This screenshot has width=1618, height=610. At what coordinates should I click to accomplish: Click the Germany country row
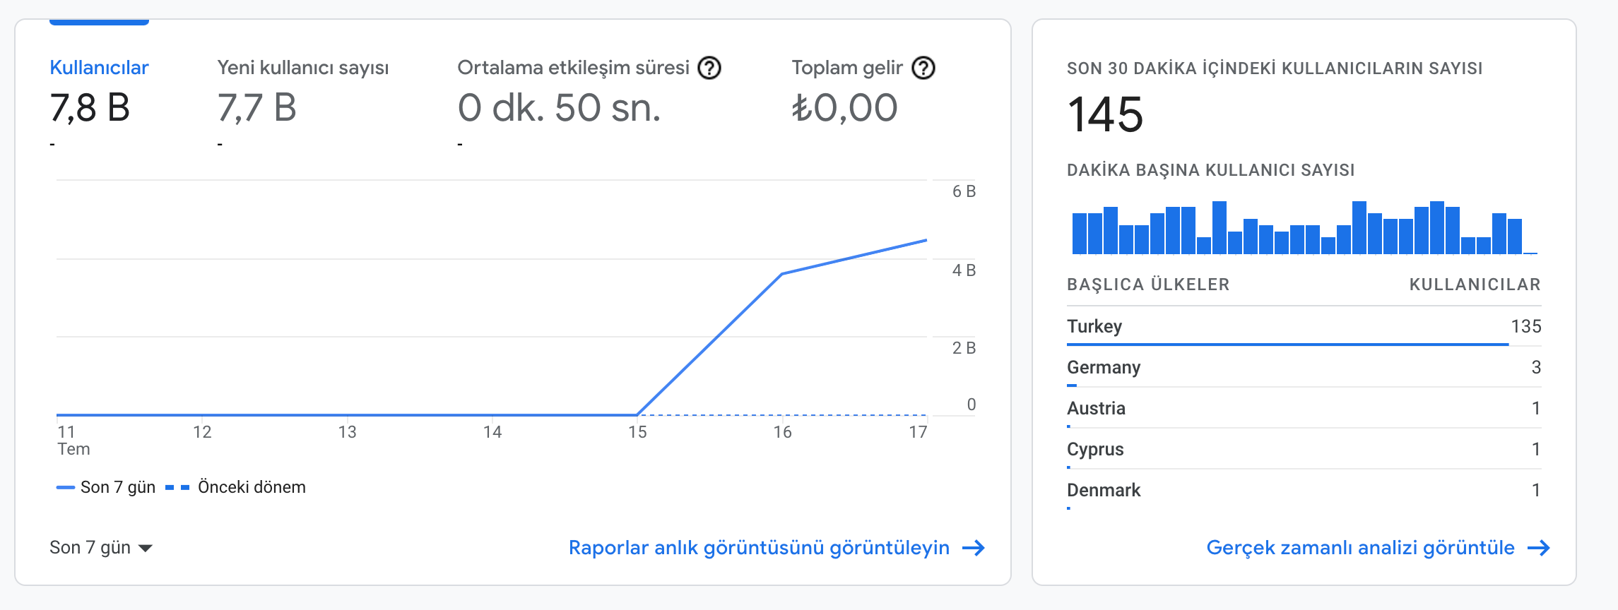tap(1304, 368)
